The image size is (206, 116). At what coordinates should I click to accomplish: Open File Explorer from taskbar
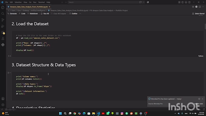94,113
